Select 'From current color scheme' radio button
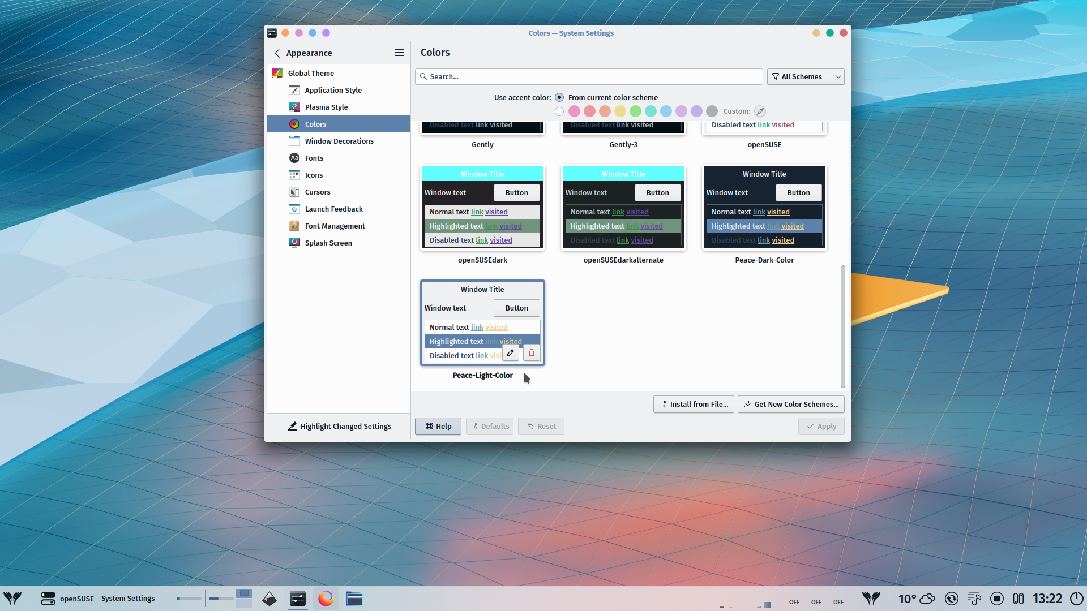Image resolution: width=1087 pixels, height=611 pixels. [559, 97]
